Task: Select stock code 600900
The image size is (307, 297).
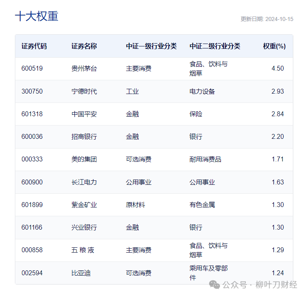Action: click(32, 182)
